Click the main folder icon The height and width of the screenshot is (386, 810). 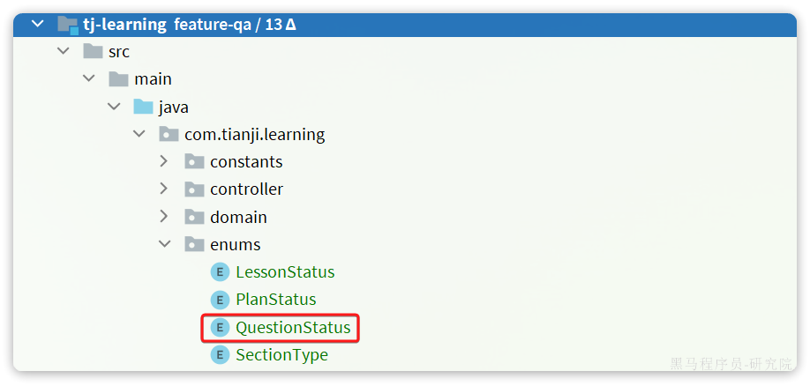[x=119, y=79]
